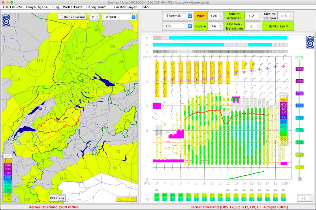Click the 190 distance label on the map
Image resolution: width=316 pixels, height=210 pixels.
pyautogui.click(x=79, y=58)
